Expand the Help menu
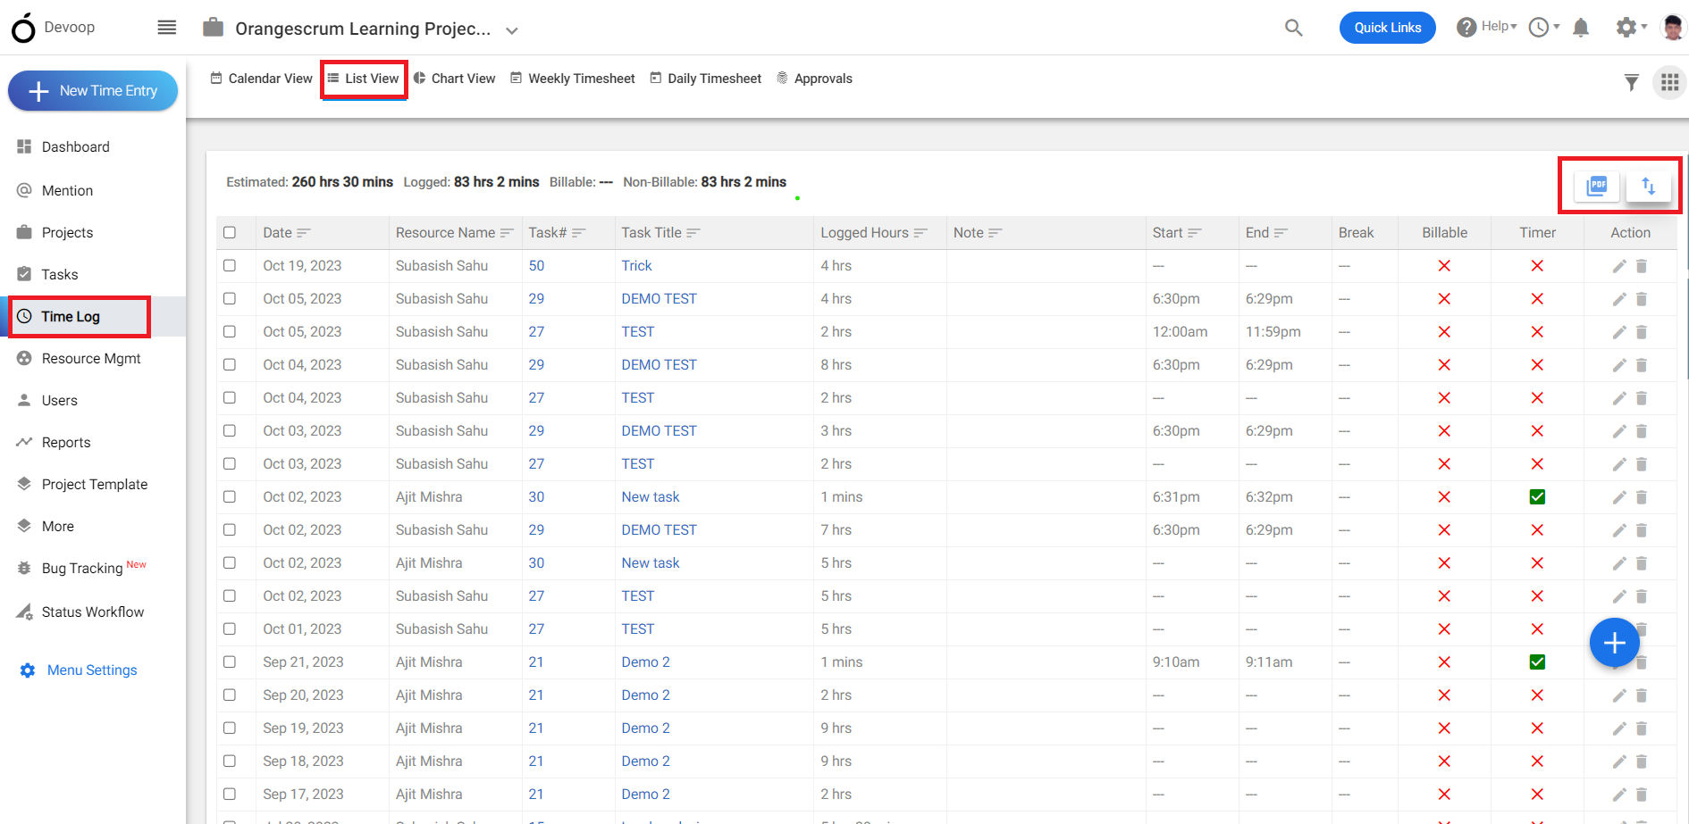 pyautogui.click(x=1487, y=27)
